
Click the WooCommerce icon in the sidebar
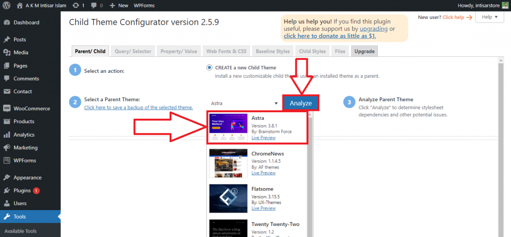point(6,109)
